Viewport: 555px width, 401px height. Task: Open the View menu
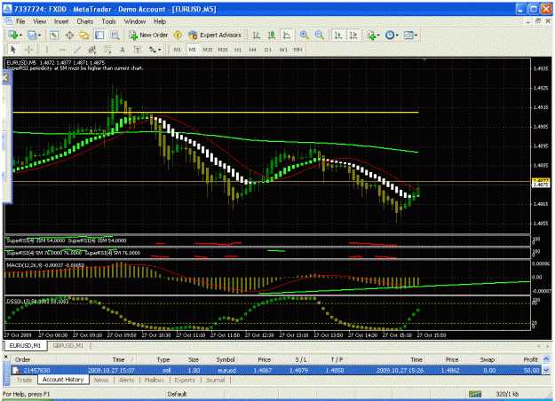coord(40,21)
